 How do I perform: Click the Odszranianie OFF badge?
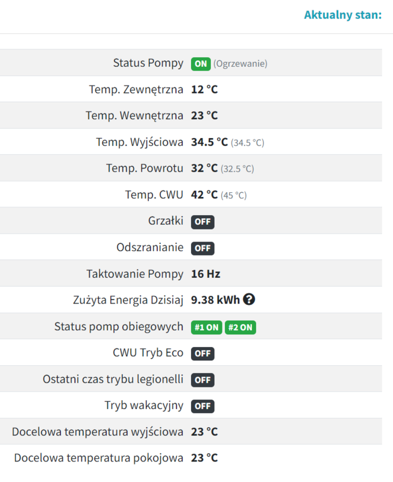[203, 248]
